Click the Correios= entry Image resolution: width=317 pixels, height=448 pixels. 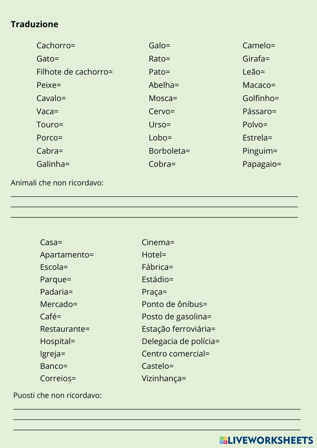[x=58, y=378]
